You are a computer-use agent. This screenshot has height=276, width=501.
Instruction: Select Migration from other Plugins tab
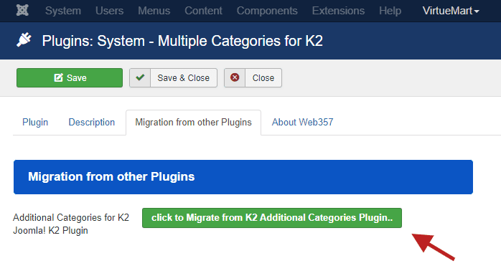(x=193, y=122)
